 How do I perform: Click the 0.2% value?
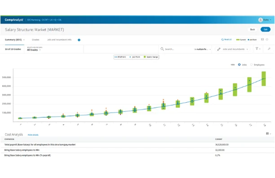coord(217,155)
